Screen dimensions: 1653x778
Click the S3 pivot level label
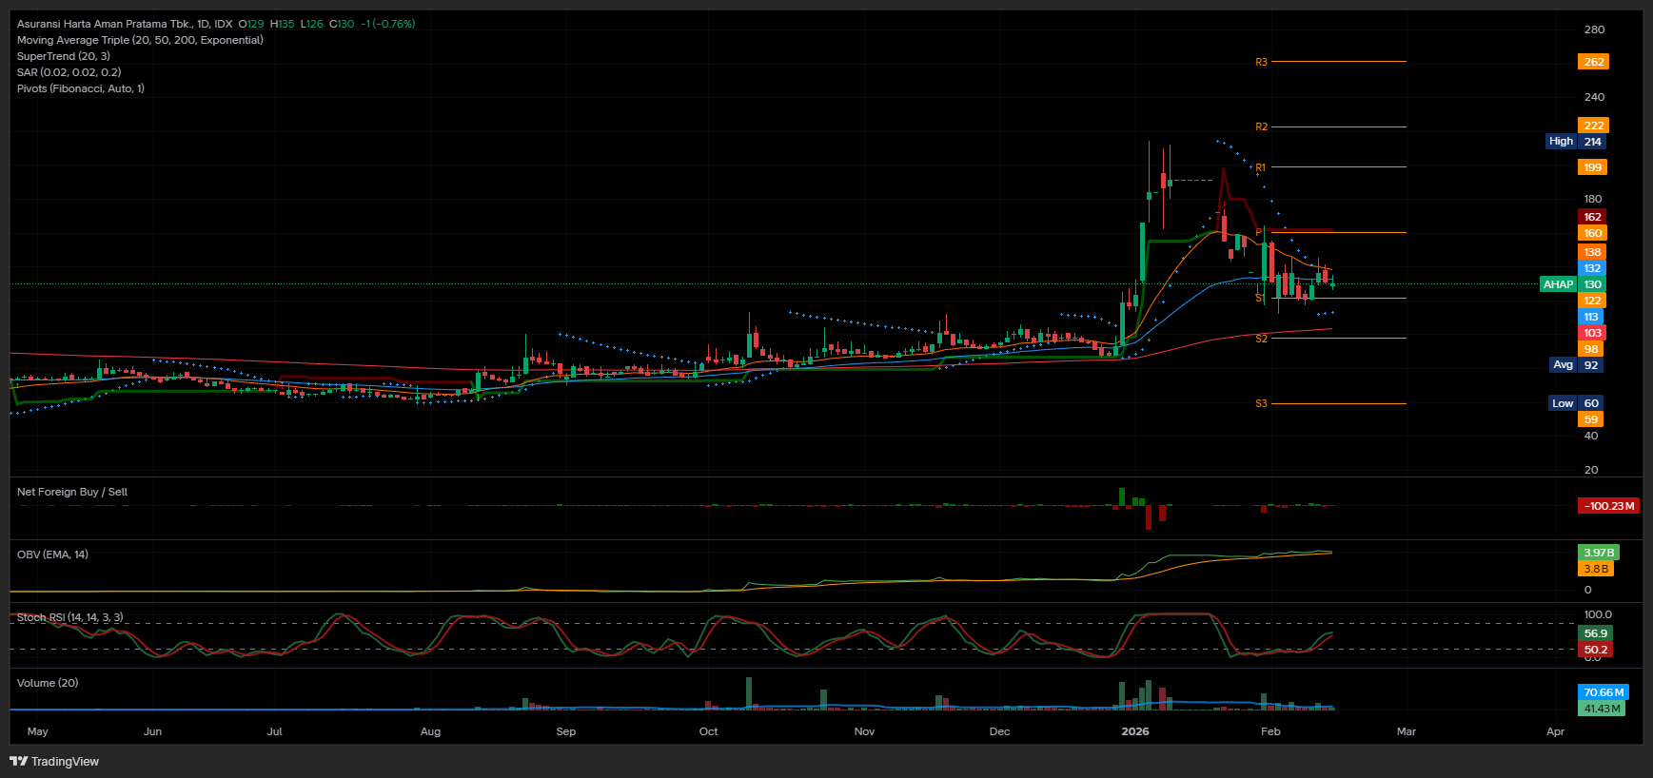coord(1261,403)
